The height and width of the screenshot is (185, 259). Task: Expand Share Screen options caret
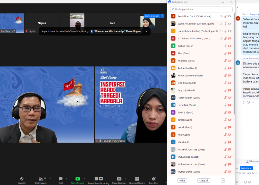(x=84, y=179)
